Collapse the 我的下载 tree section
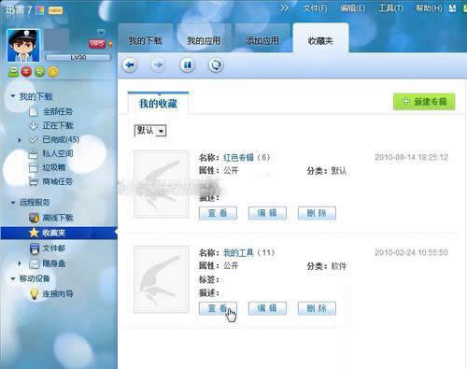 [x=13, y=96]
